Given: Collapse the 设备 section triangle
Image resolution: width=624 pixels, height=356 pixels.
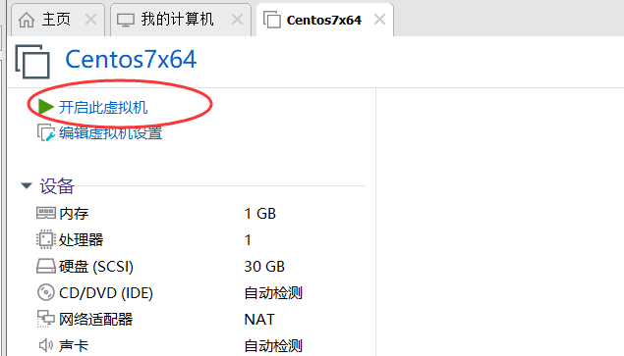Looking at the screenshot, I should click(x=27, y=186).
